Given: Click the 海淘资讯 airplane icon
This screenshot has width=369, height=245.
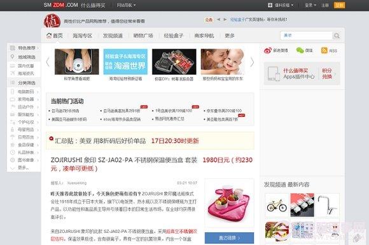Looking at the screenshot, I should tap(13, 74).
